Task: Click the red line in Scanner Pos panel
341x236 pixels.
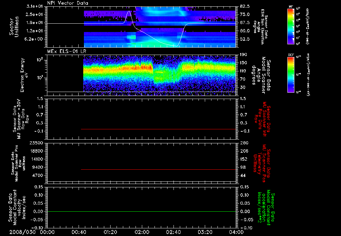Action: (158, 169)
